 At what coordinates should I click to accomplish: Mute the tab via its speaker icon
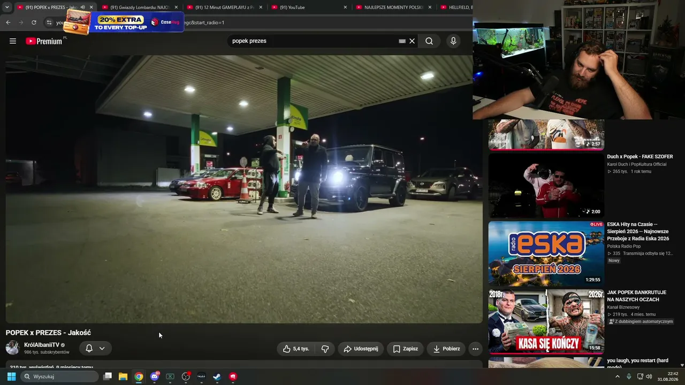point(82,7)
